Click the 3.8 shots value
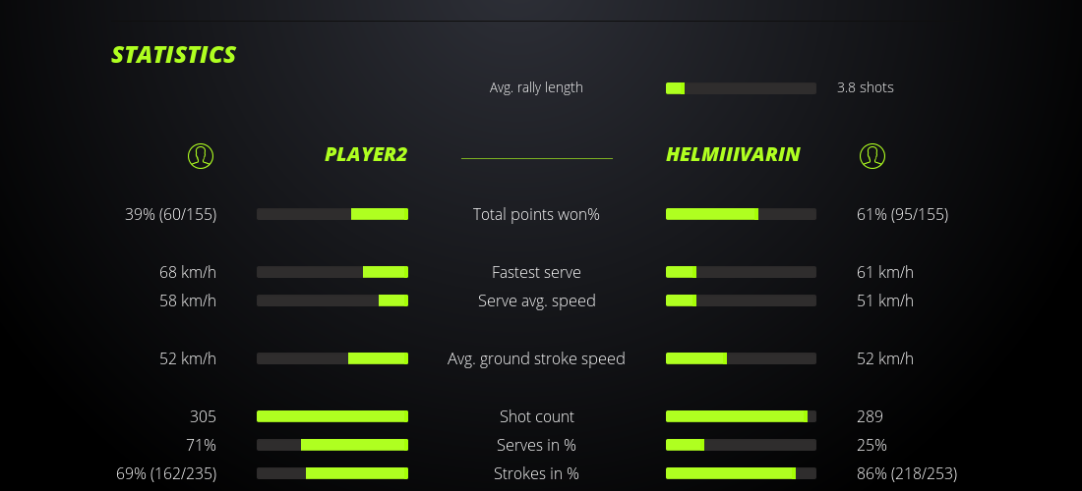The image size is (1082, 491). [865, 87]
